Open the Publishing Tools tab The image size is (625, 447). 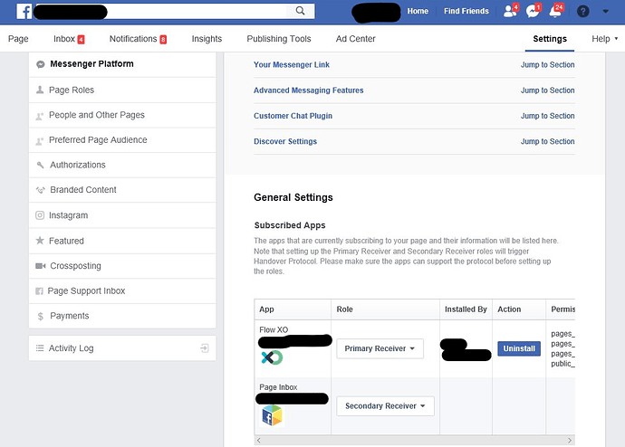click(x=278, y=39)
